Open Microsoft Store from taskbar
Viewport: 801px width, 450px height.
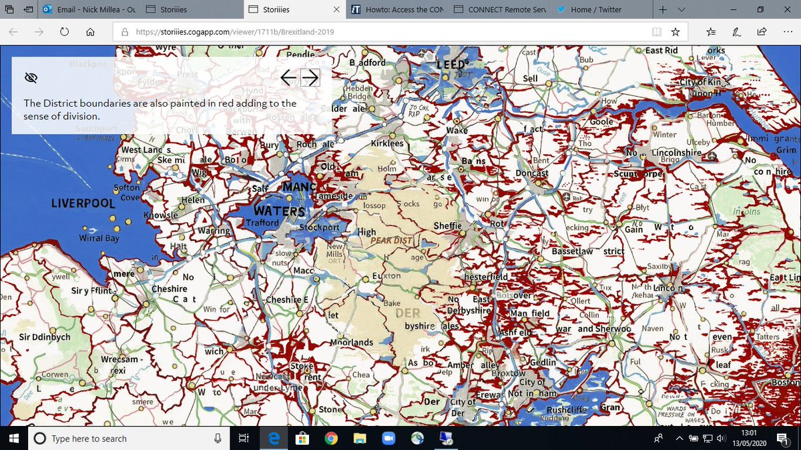[302, 438]
